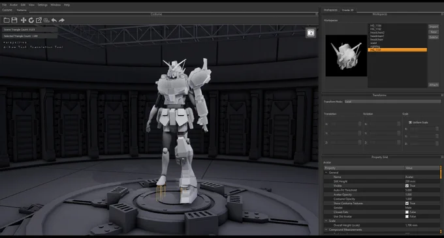Click the Rotation Z stepper
This screenshot has width=444, height=238.
click(399, 142)
